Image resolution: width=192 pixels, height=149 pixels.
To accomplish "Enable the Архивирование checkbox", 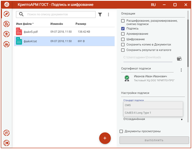I will click(123, 34).
